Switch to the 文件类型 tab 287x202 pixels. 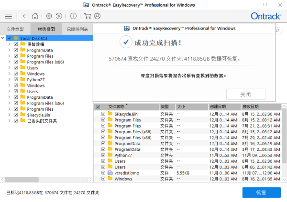(15, 29)
